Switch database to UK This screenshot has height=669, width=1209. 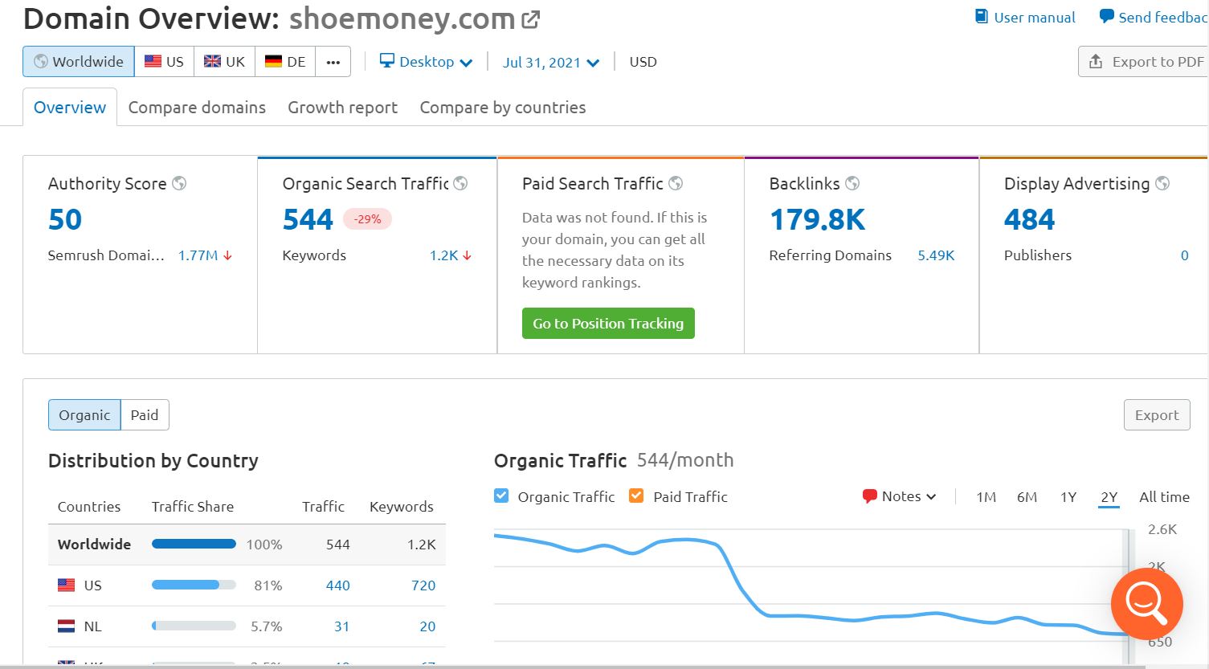point(225,62)
